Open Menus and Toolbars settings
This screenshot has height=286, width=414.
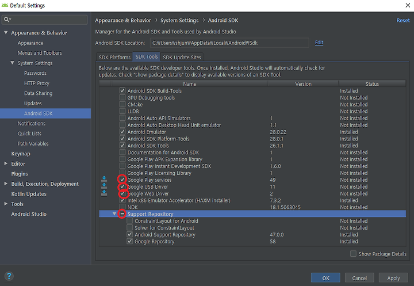(40, 53)
